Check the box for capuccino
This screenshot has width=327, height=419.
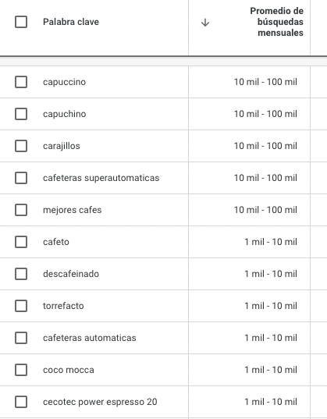coord(21,82)
